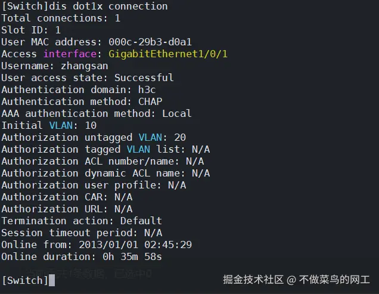Viewport: 379px width, 294px height.
Task: Click the untagged VLAN value 20
Action: click(180, 137)
